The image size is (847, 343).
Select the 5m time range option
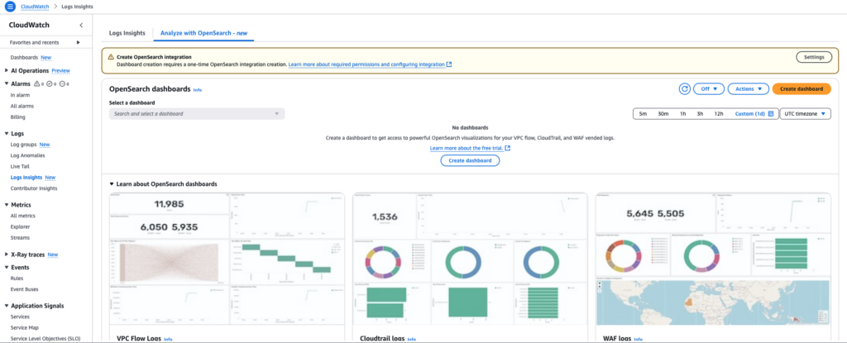tap(643, 113)
